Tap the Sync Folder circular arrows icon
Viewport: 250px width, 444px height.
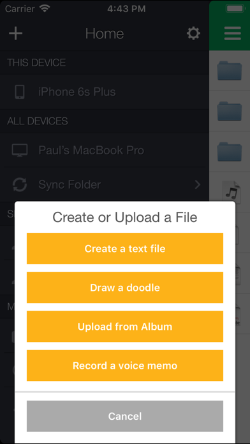pyautogui.click(x=20, y=184)
